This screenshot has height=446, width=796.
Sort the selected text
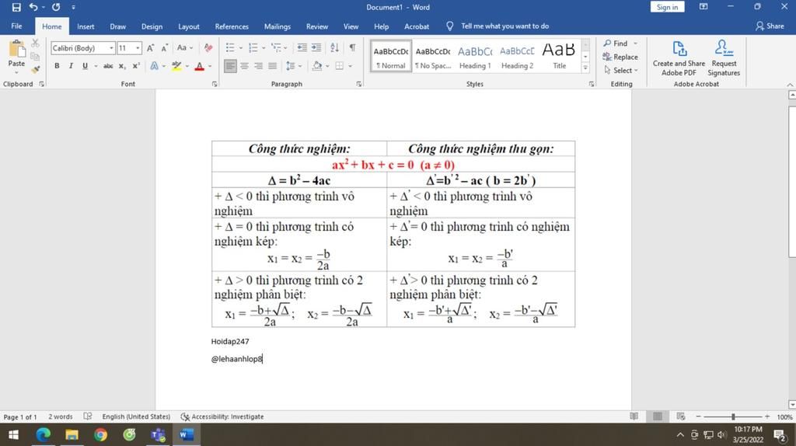334,47
